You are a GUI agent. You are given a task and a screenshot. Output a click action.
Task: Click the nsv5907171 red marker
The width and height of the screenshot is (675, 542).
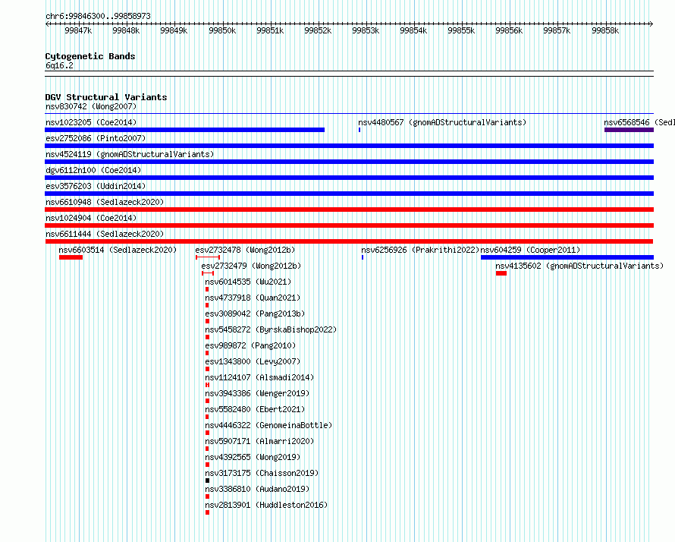point(207,449)
